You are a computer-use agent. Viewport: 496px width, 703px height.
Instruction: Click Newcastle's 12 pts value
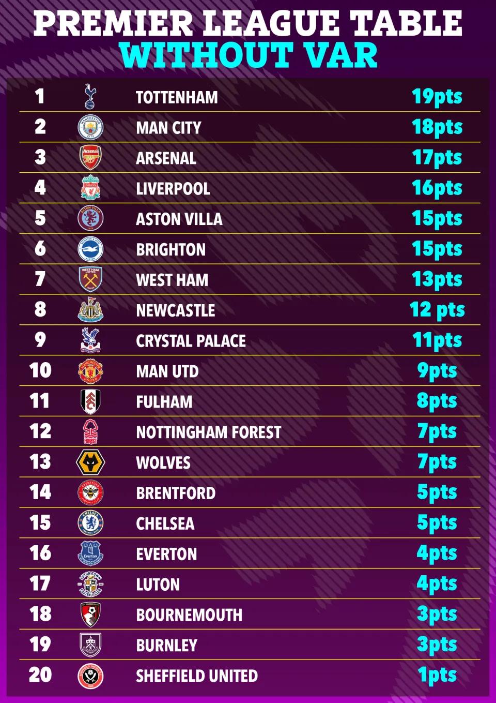click(437, 310)
